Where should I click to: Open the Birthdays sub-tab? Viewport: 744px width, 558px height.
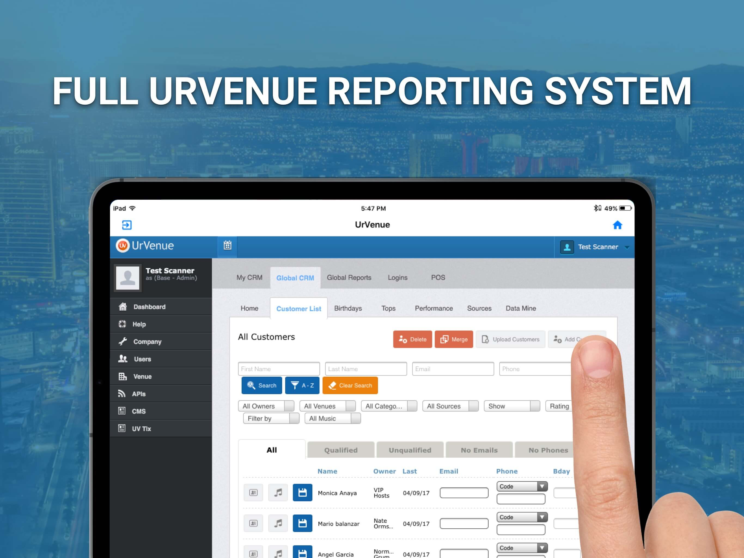[348, 308]
